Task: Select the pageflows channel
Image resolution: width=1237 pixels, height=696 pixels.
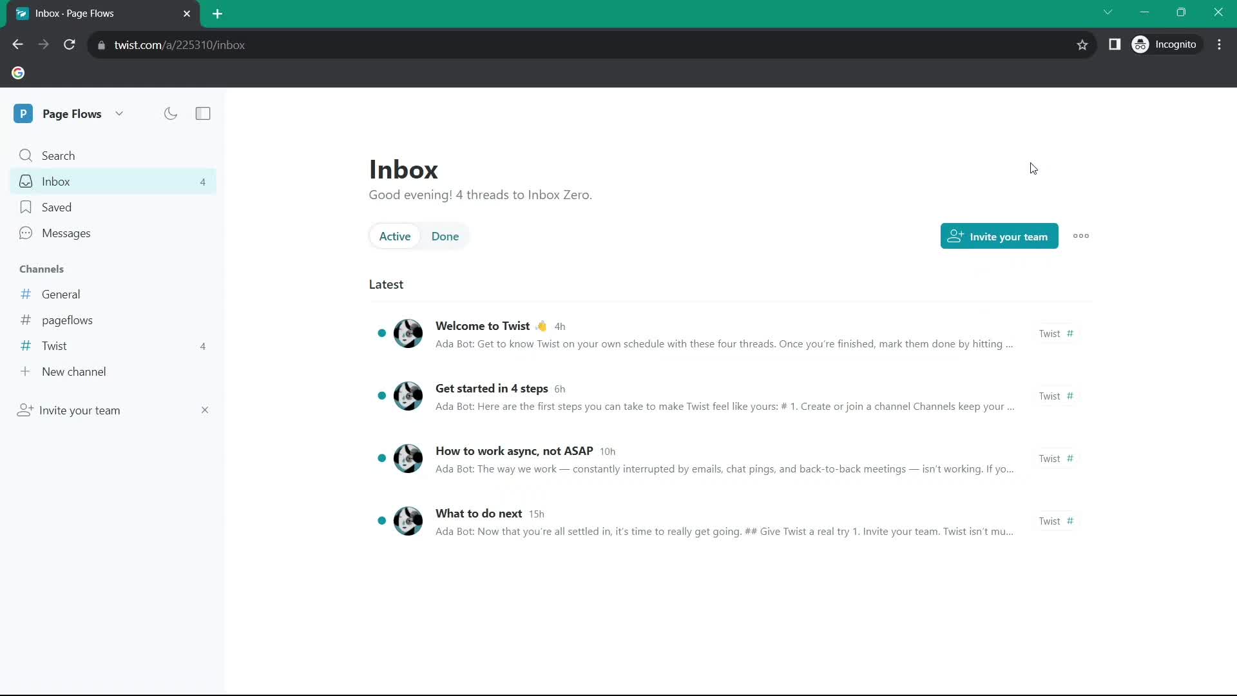Action: coord(67,320)
